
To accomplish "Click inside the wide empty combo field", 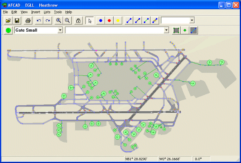I will click(114, 30).
